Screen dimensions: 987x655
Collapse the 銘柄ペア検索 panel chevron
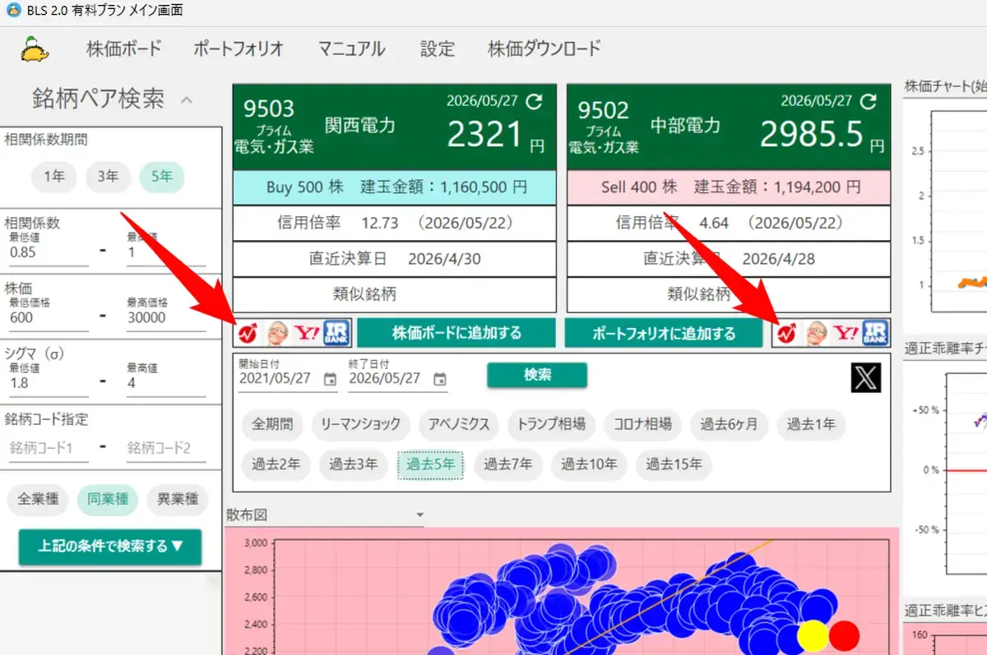pyautogui.click(x=187, y=100)
